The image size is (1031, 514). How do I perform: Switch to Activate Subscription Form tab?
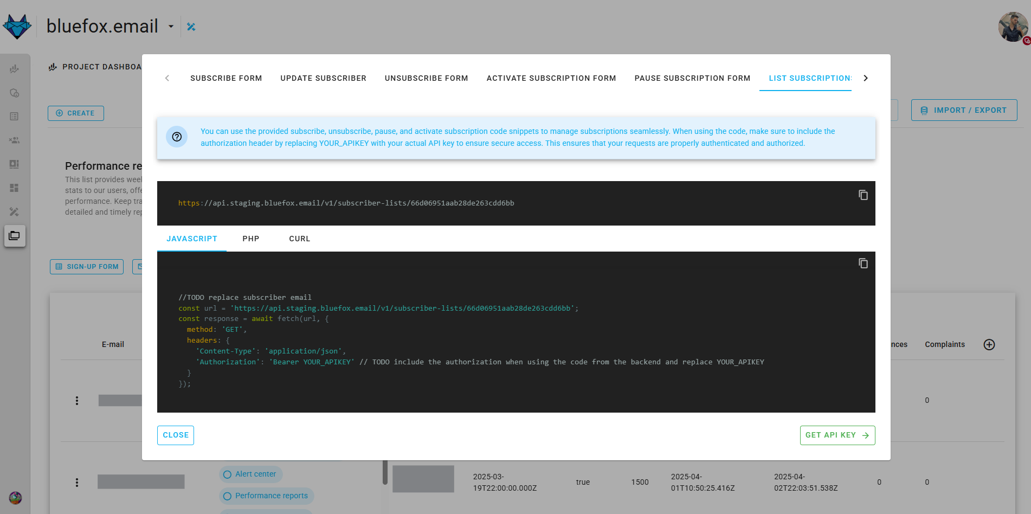click(551, 78)
